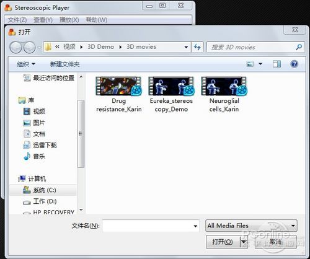This screenshot has width=310, height=259.
Task: Open the address bar history dropdown
Action: [186, 47]
